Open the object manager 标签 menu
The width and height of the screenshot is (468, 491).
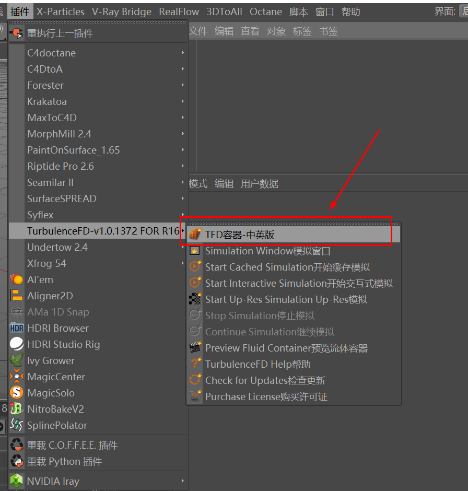(x=302, y=31)
